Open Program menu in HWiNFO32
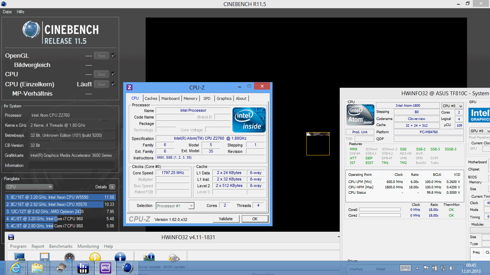 point(18,246)
